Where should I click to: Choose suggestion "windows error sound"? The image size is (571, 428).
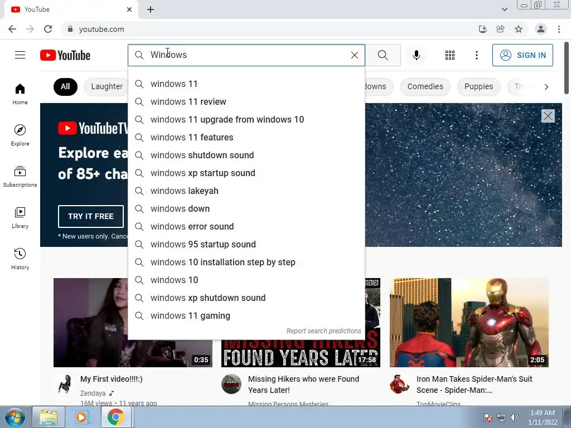click(x=246, y=226)
